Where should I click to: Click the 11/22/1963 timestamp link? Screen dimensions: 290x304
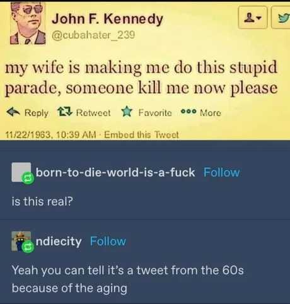(x=50, y=134)
